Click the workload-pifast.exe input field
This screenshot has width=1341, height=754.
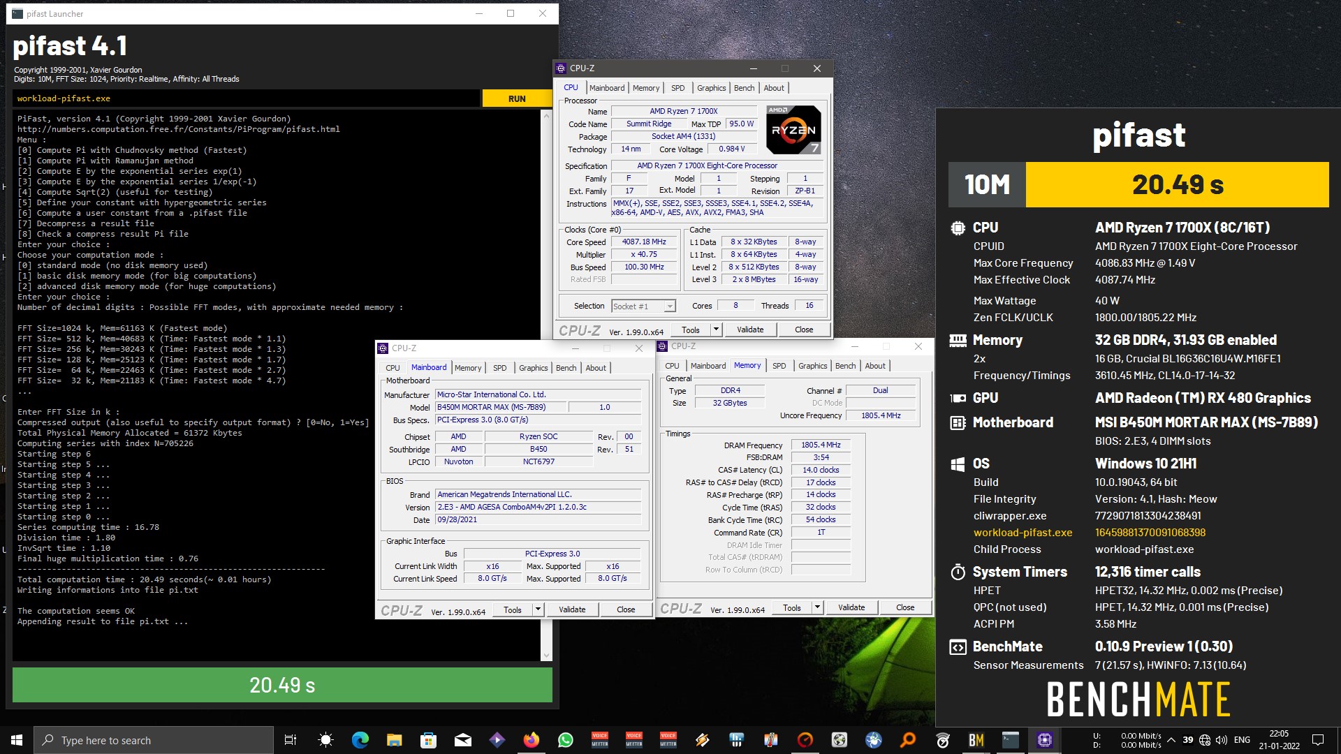[246, 98]
